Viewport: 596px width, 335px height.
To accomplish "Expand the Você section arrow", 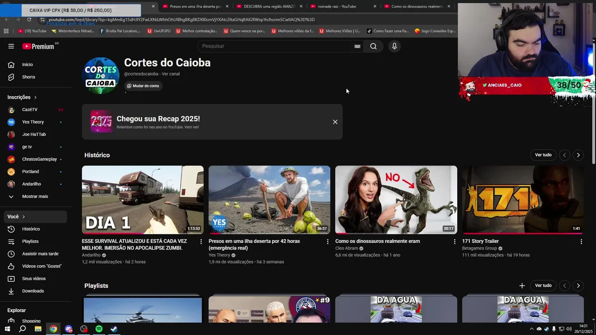I will click(x=24, y=217).
